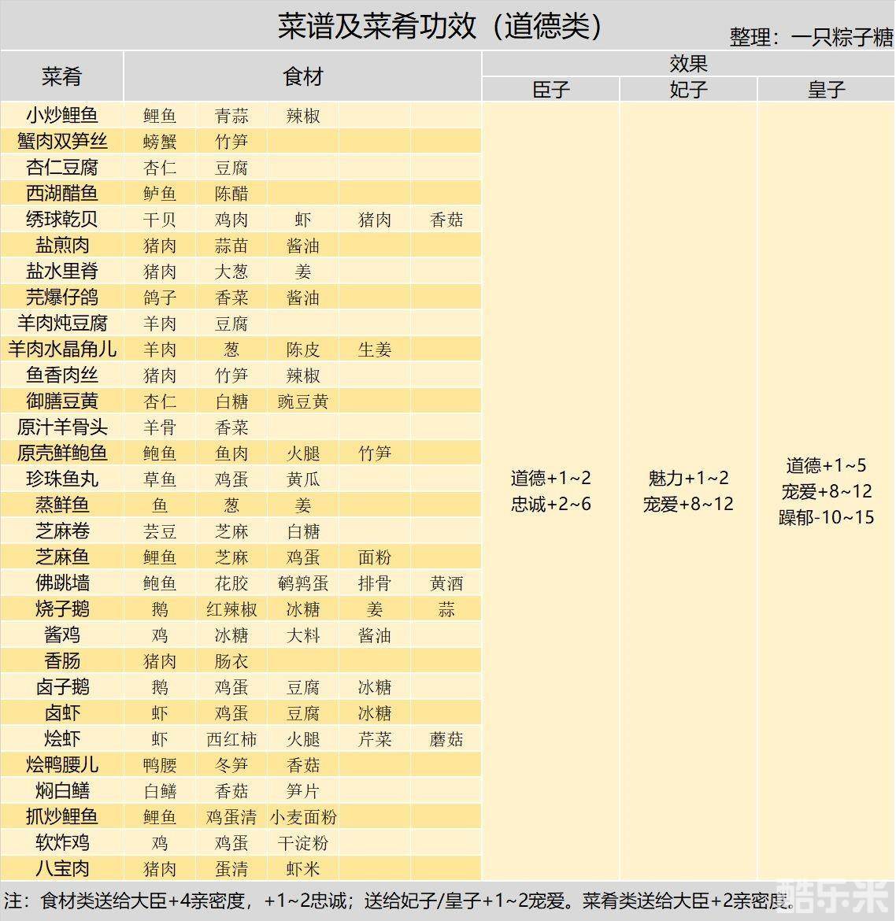This screenshot has width=896, height=921.
Task: Select the 魅力+1~2 effect text
Action: pyautogui.click(x=688, y=478)
